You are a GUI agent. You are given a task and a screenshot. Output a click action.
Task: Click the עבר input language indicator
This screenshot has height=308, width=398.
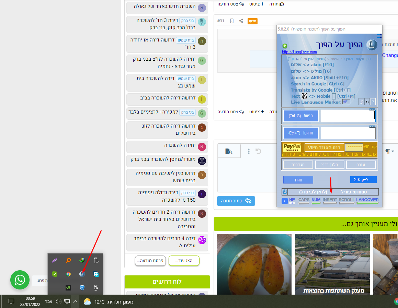[x=48, y=302]
